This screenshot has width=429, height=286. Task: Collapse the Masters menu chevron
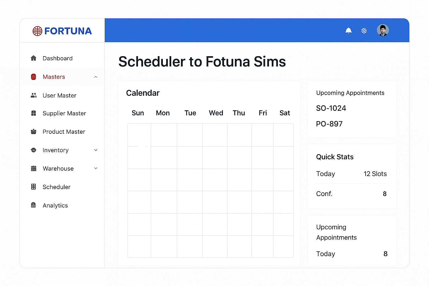(x=96, y=77)
